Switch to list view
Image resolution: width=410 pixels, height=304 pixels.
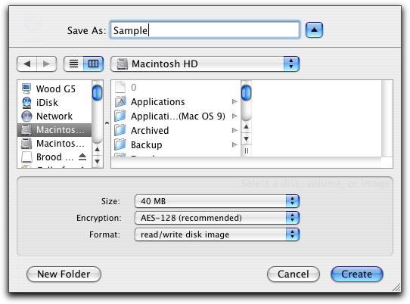(73, 64)
